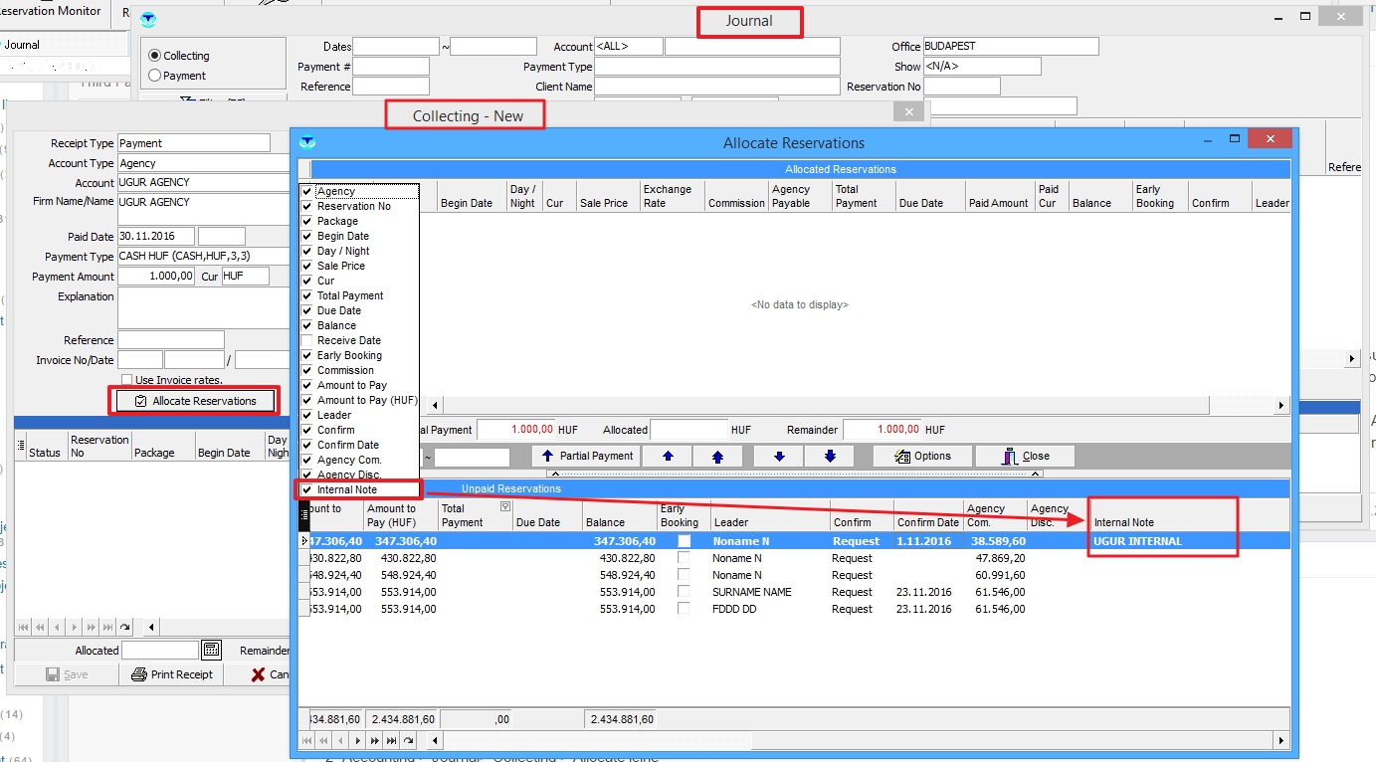The width and height of the screenshot is (1376, 762).
Task: Check the Use Invoice rates option
Action: pos(126,380)
